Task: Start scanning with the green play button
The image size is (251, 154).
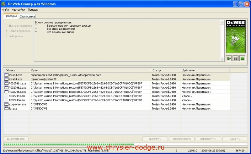Action: pos(229,59)
